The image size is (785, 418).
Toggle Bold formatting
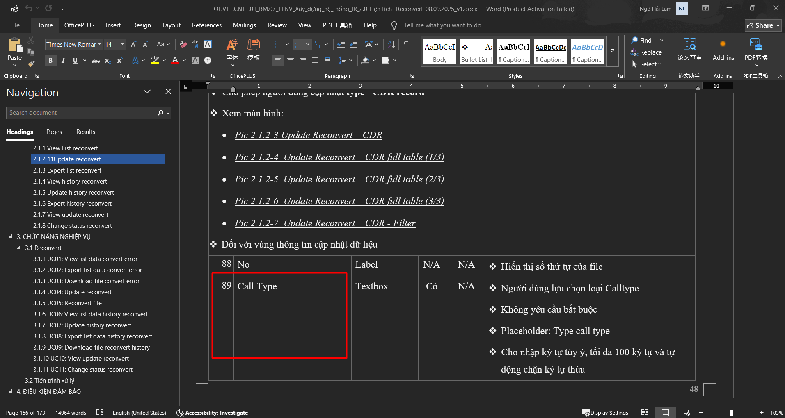[50, 60]
